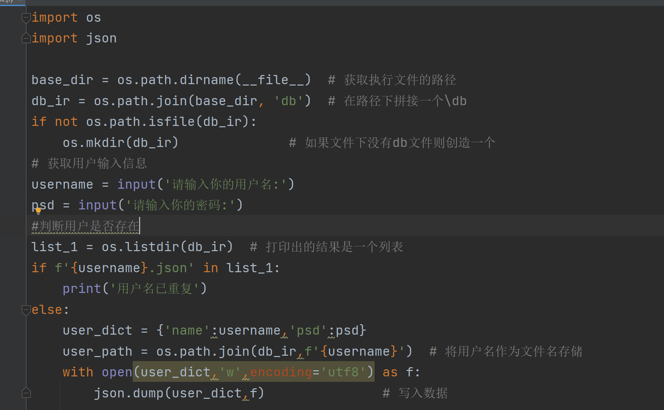Click the 'list_1' assignment line
Image resolution: width=664 pixels, height=410 pixels.
pyautogui.click(x=55, y=247)
